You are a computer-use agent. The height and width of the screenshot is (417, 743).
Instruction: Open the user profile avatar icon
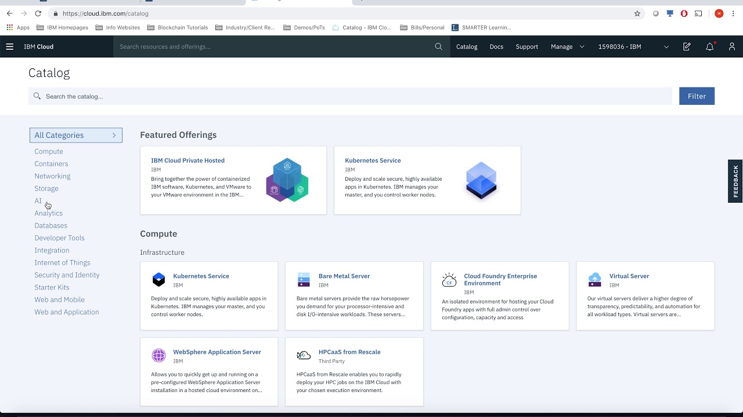click(732, 46)
